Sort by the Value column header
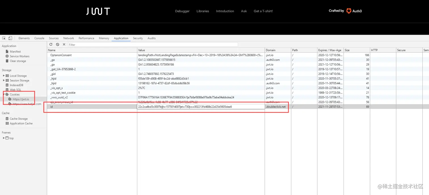The width and height of the screenshot is (429, 195). [x=201, y=50]
